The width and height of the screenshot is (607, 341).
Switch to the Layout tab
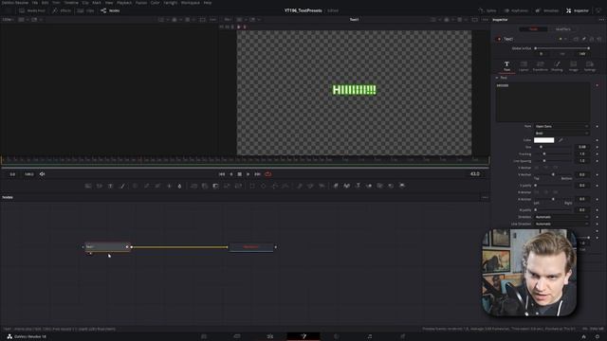click(524, 66)
